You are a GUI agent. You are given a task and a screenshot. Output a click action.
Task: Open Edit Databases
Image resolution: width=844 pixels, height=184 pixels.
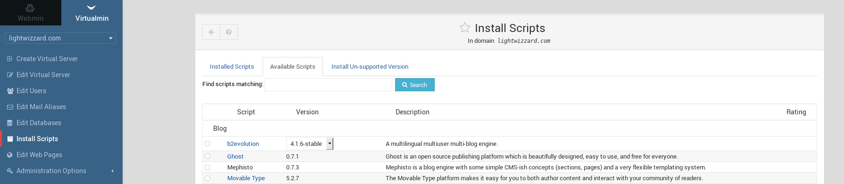(39, 123)
